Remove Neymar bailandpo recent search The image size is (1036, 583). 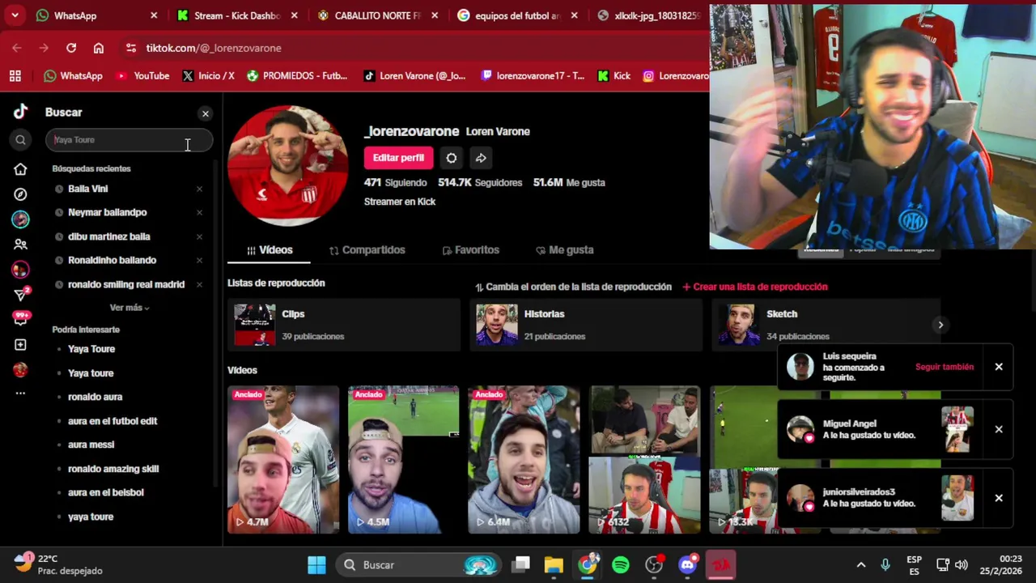(x=199, y=213)
